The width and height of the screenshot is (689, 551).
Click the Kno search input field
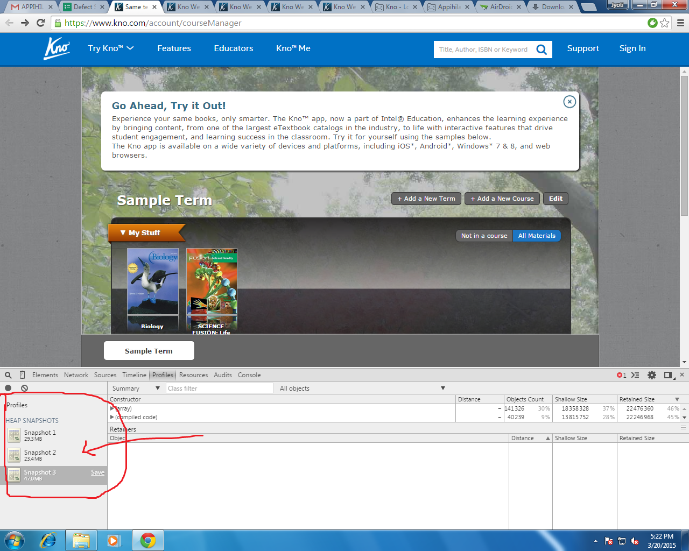click(483, 50)
